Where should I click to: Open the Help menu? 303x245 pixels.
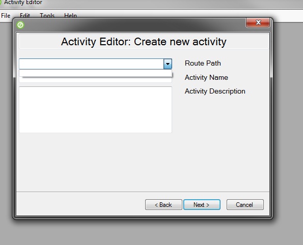point(70,16)
